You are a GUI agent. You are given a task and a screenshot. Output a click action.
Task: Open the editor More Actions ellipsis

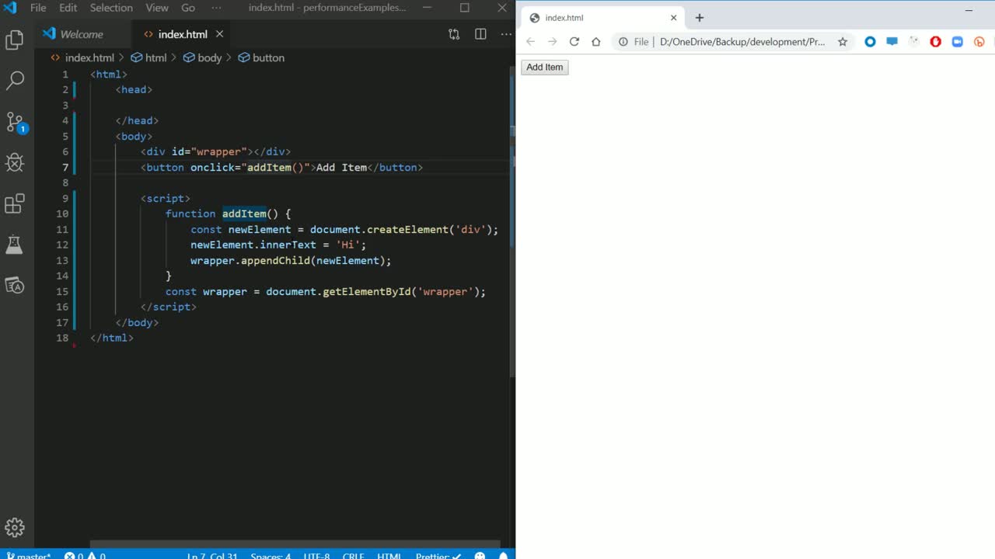pos(506,34)
